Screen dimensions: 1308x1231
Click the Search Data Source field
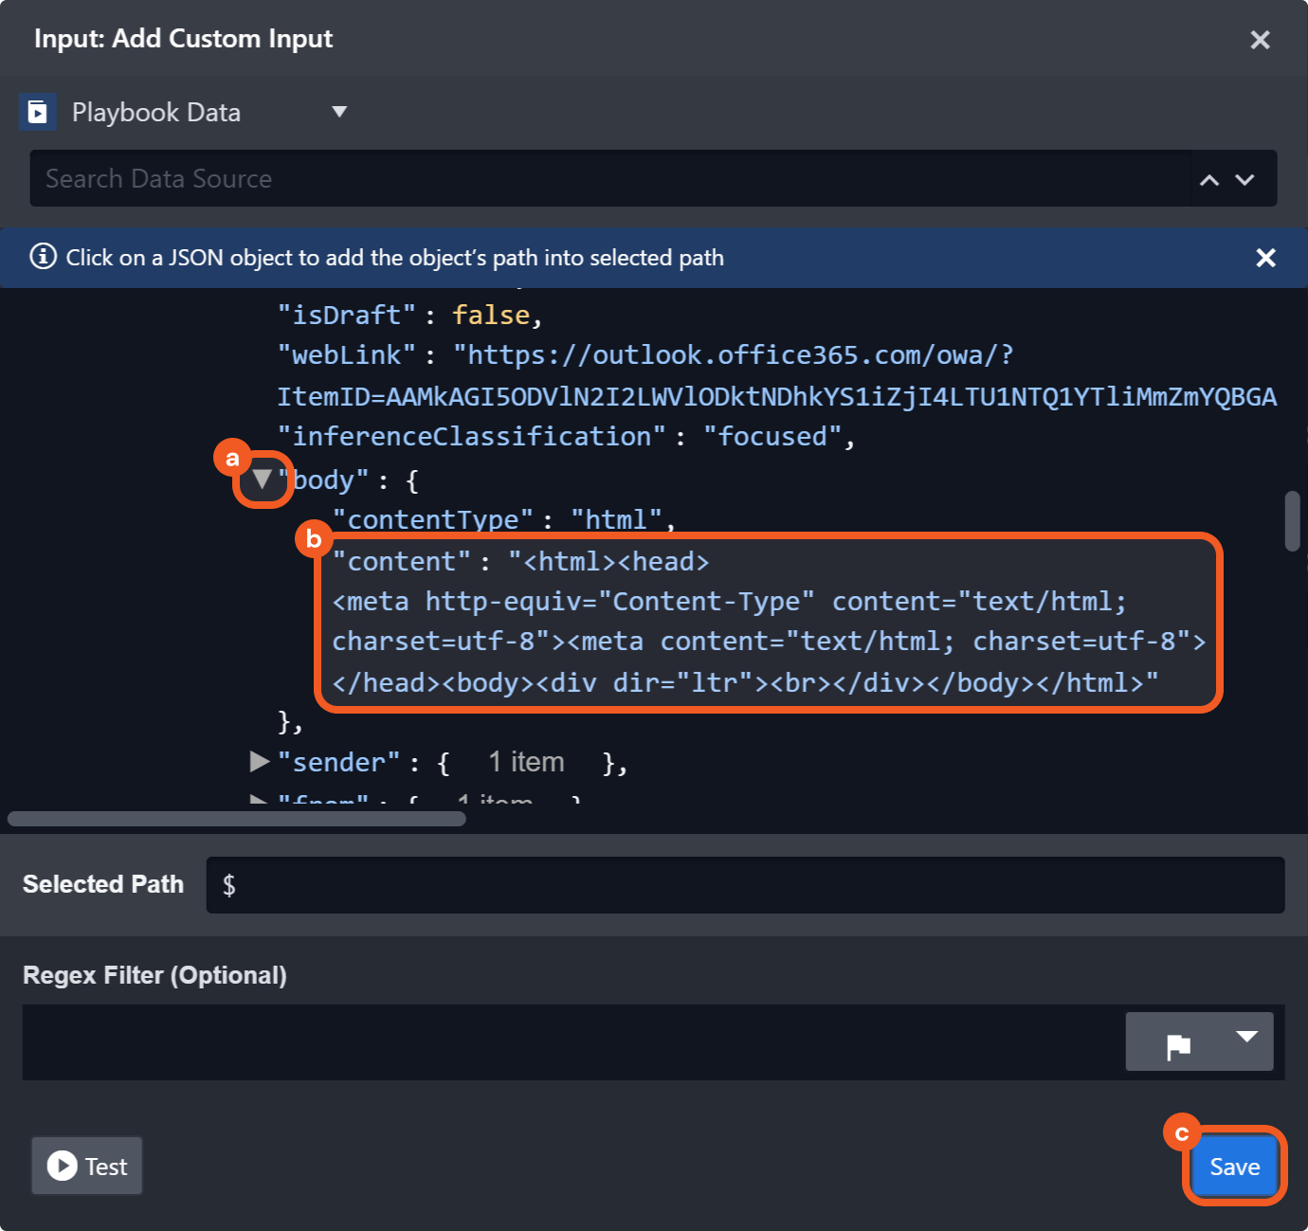(x=607, y=178)
